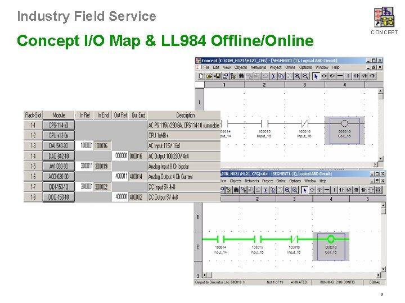The width and height of the screenshot is (405, 303).
Task: Select vertical link tool in upper Concept toolbar
Action: pos(348,76)
